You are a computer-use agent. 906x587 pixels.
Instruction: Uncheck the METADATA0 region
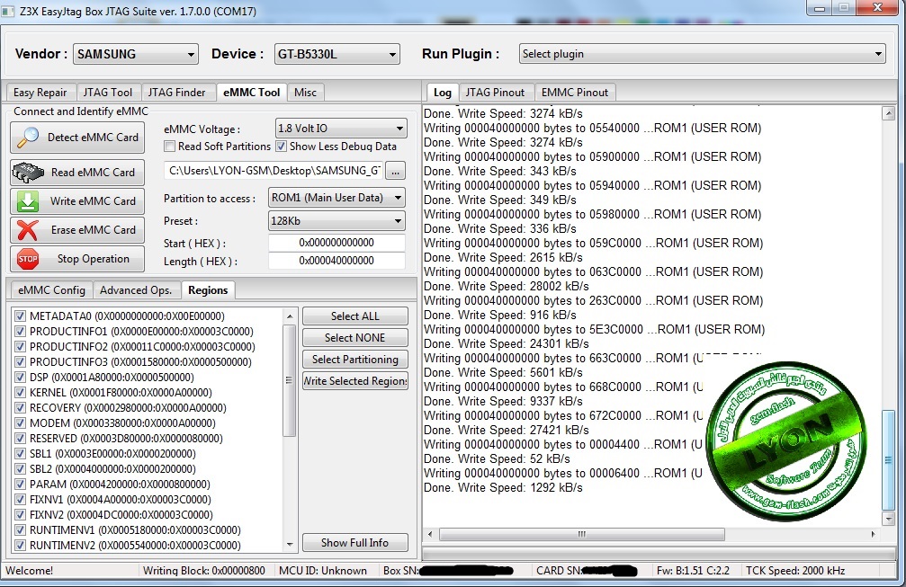click(x=20, y=316)
